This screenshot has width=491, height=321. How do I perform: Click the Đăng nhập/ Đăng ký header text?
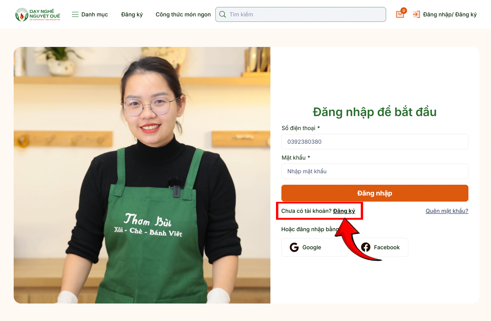tap(450, 14)
